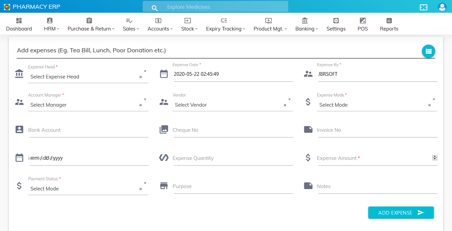Click the Expense Amount stepper arrows
452x231 pixels.
(435, 158)
